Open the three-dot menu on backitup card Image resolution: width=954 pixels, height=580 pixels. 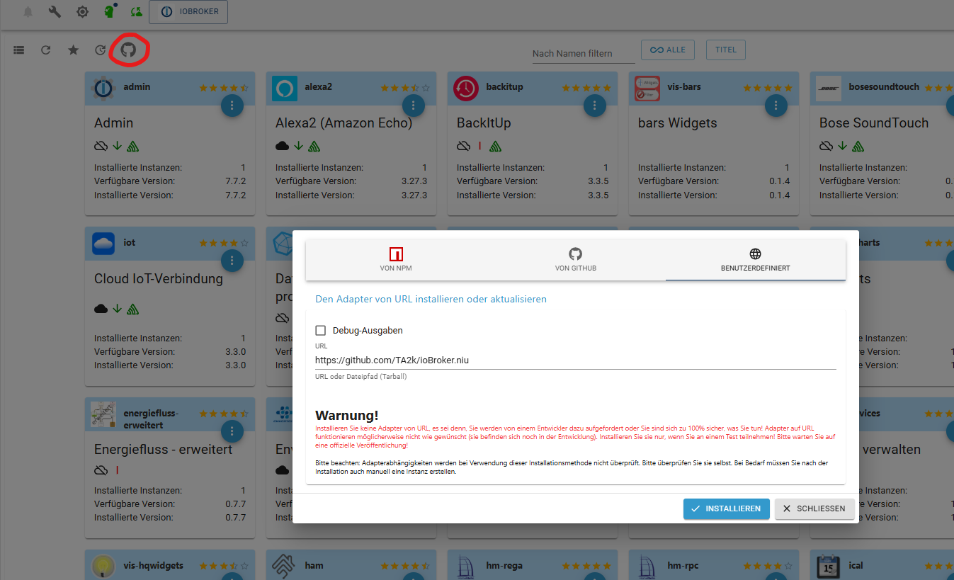point(595,106)
